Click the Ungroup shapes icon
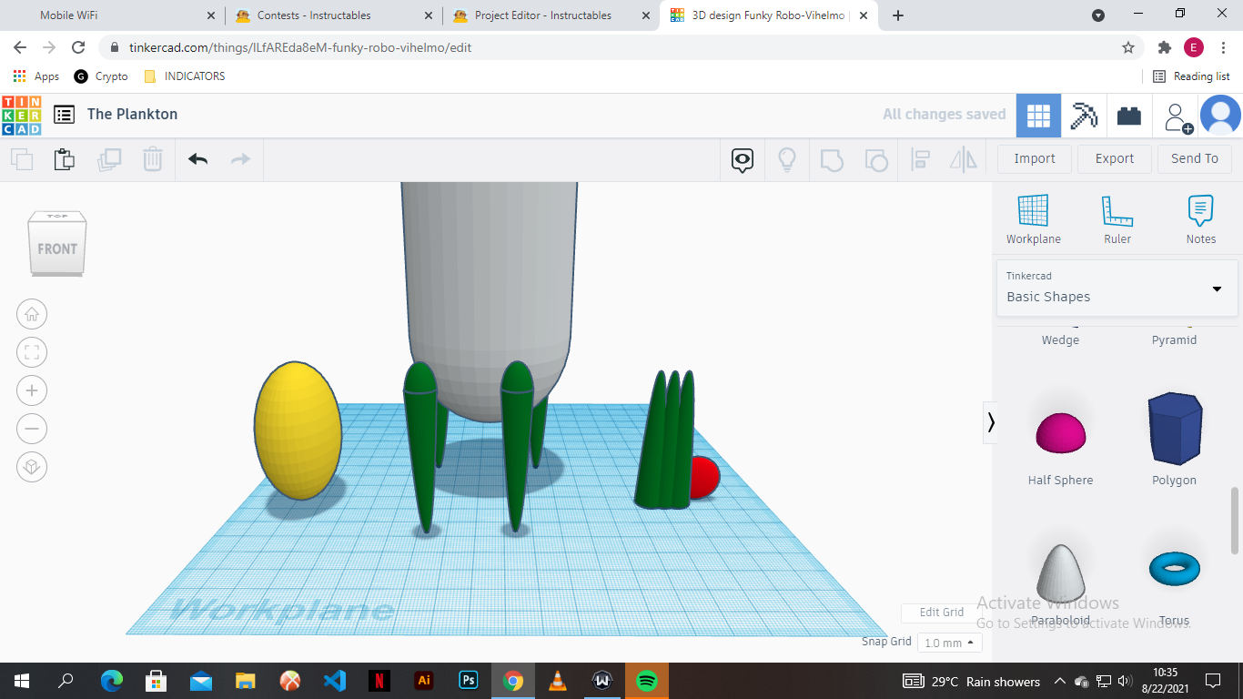Viewport: 1243px width, 699px height. coord(876,160)
